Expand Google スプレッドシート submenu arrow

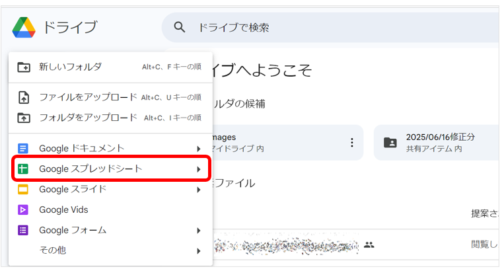click(199, 169)
